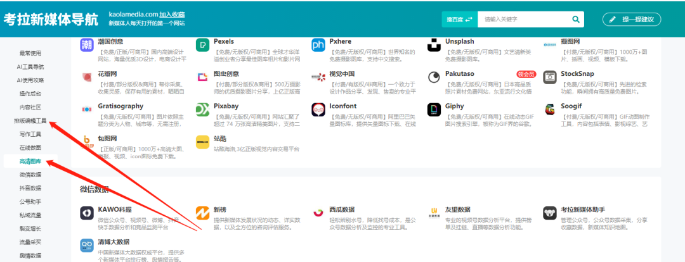Image resolution: width=685 pixels, height=262 pixels.
Task: Click the Pixabay title link
Action: 225,106
